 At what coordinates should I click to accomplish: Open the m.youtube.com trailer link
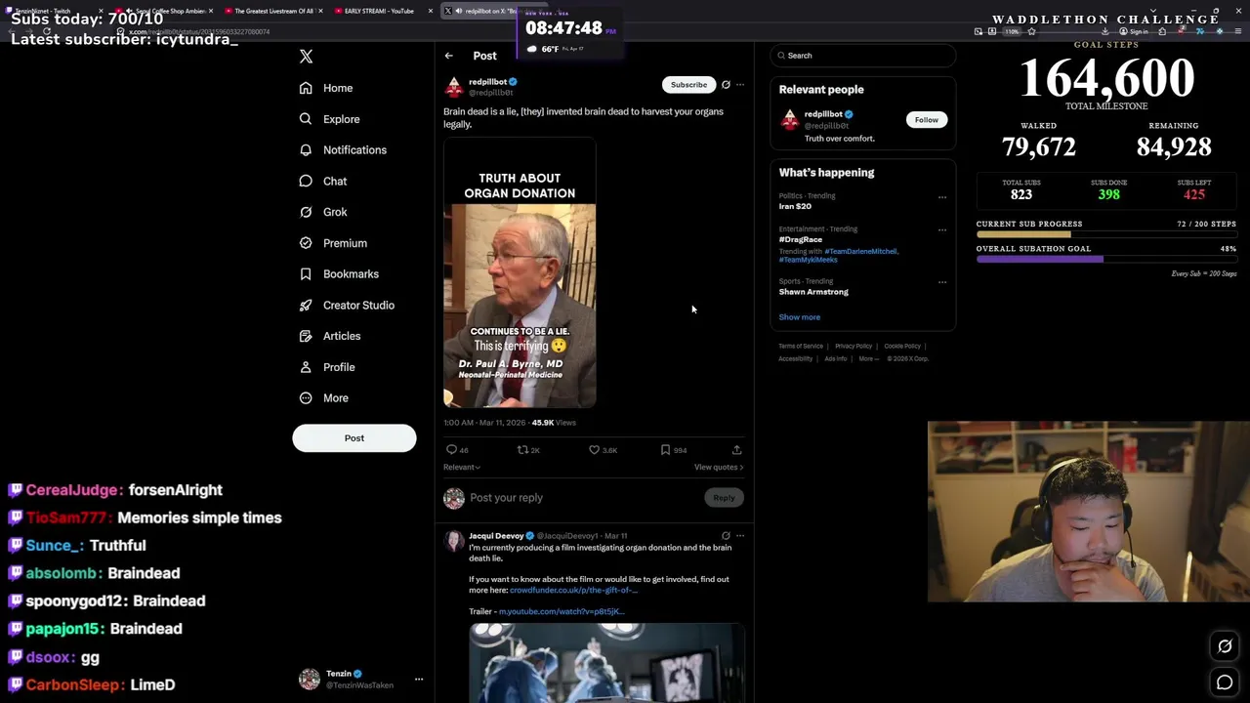[562, 612]
